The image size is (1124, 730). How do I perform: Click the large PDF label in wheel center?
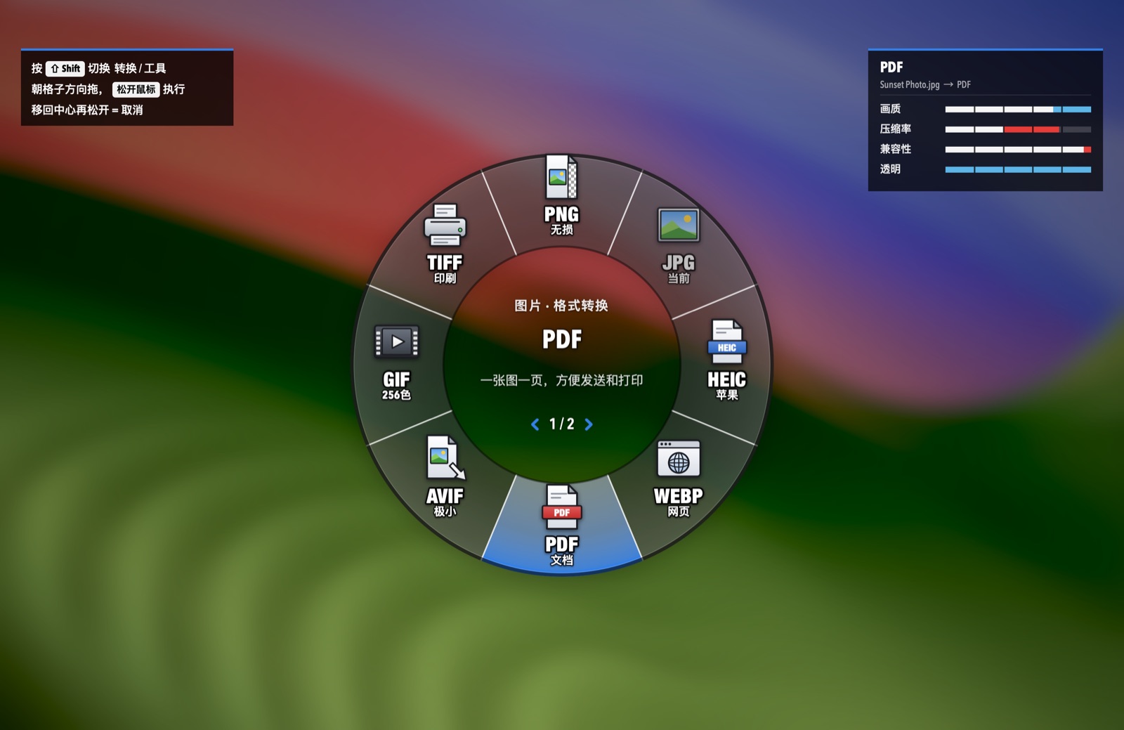click(x=562, y=340)
